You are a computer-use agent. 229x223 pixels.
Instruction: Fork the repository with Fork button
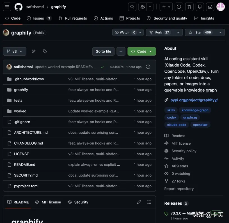[160, 32]
